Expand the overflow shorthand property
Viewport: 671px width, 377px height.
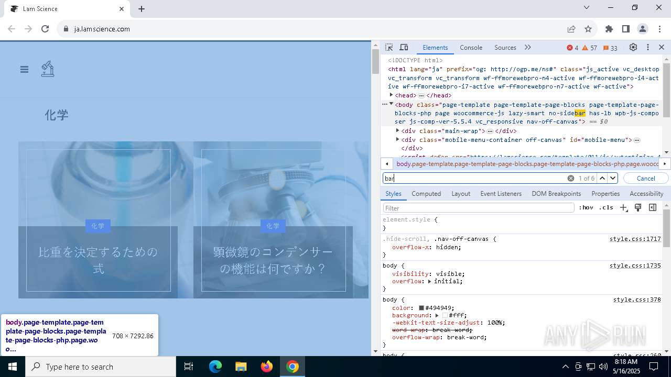(429, 281)
